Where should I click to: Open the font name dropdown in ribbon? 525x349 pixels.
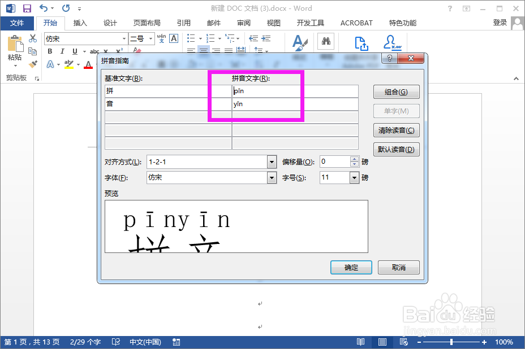[124, 39]
